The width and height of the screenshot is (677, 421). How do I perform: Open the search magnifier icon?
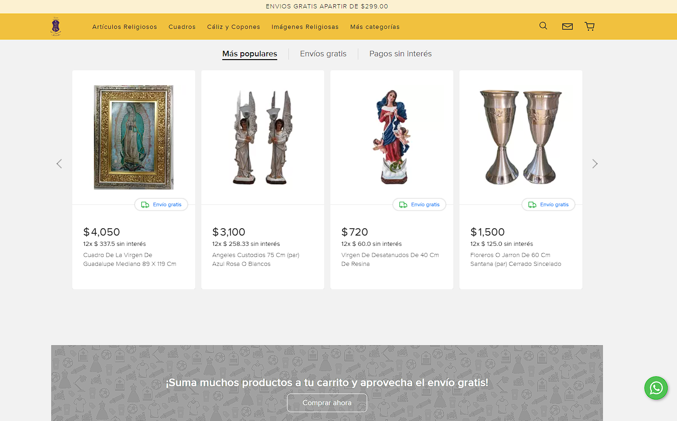coord(543,26)
